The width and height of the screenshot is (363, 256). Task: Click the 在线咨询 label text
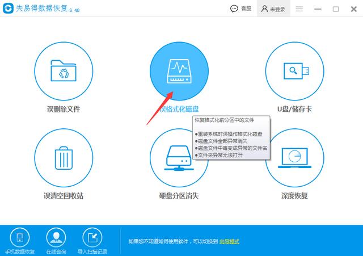click(x=56, y=251)
